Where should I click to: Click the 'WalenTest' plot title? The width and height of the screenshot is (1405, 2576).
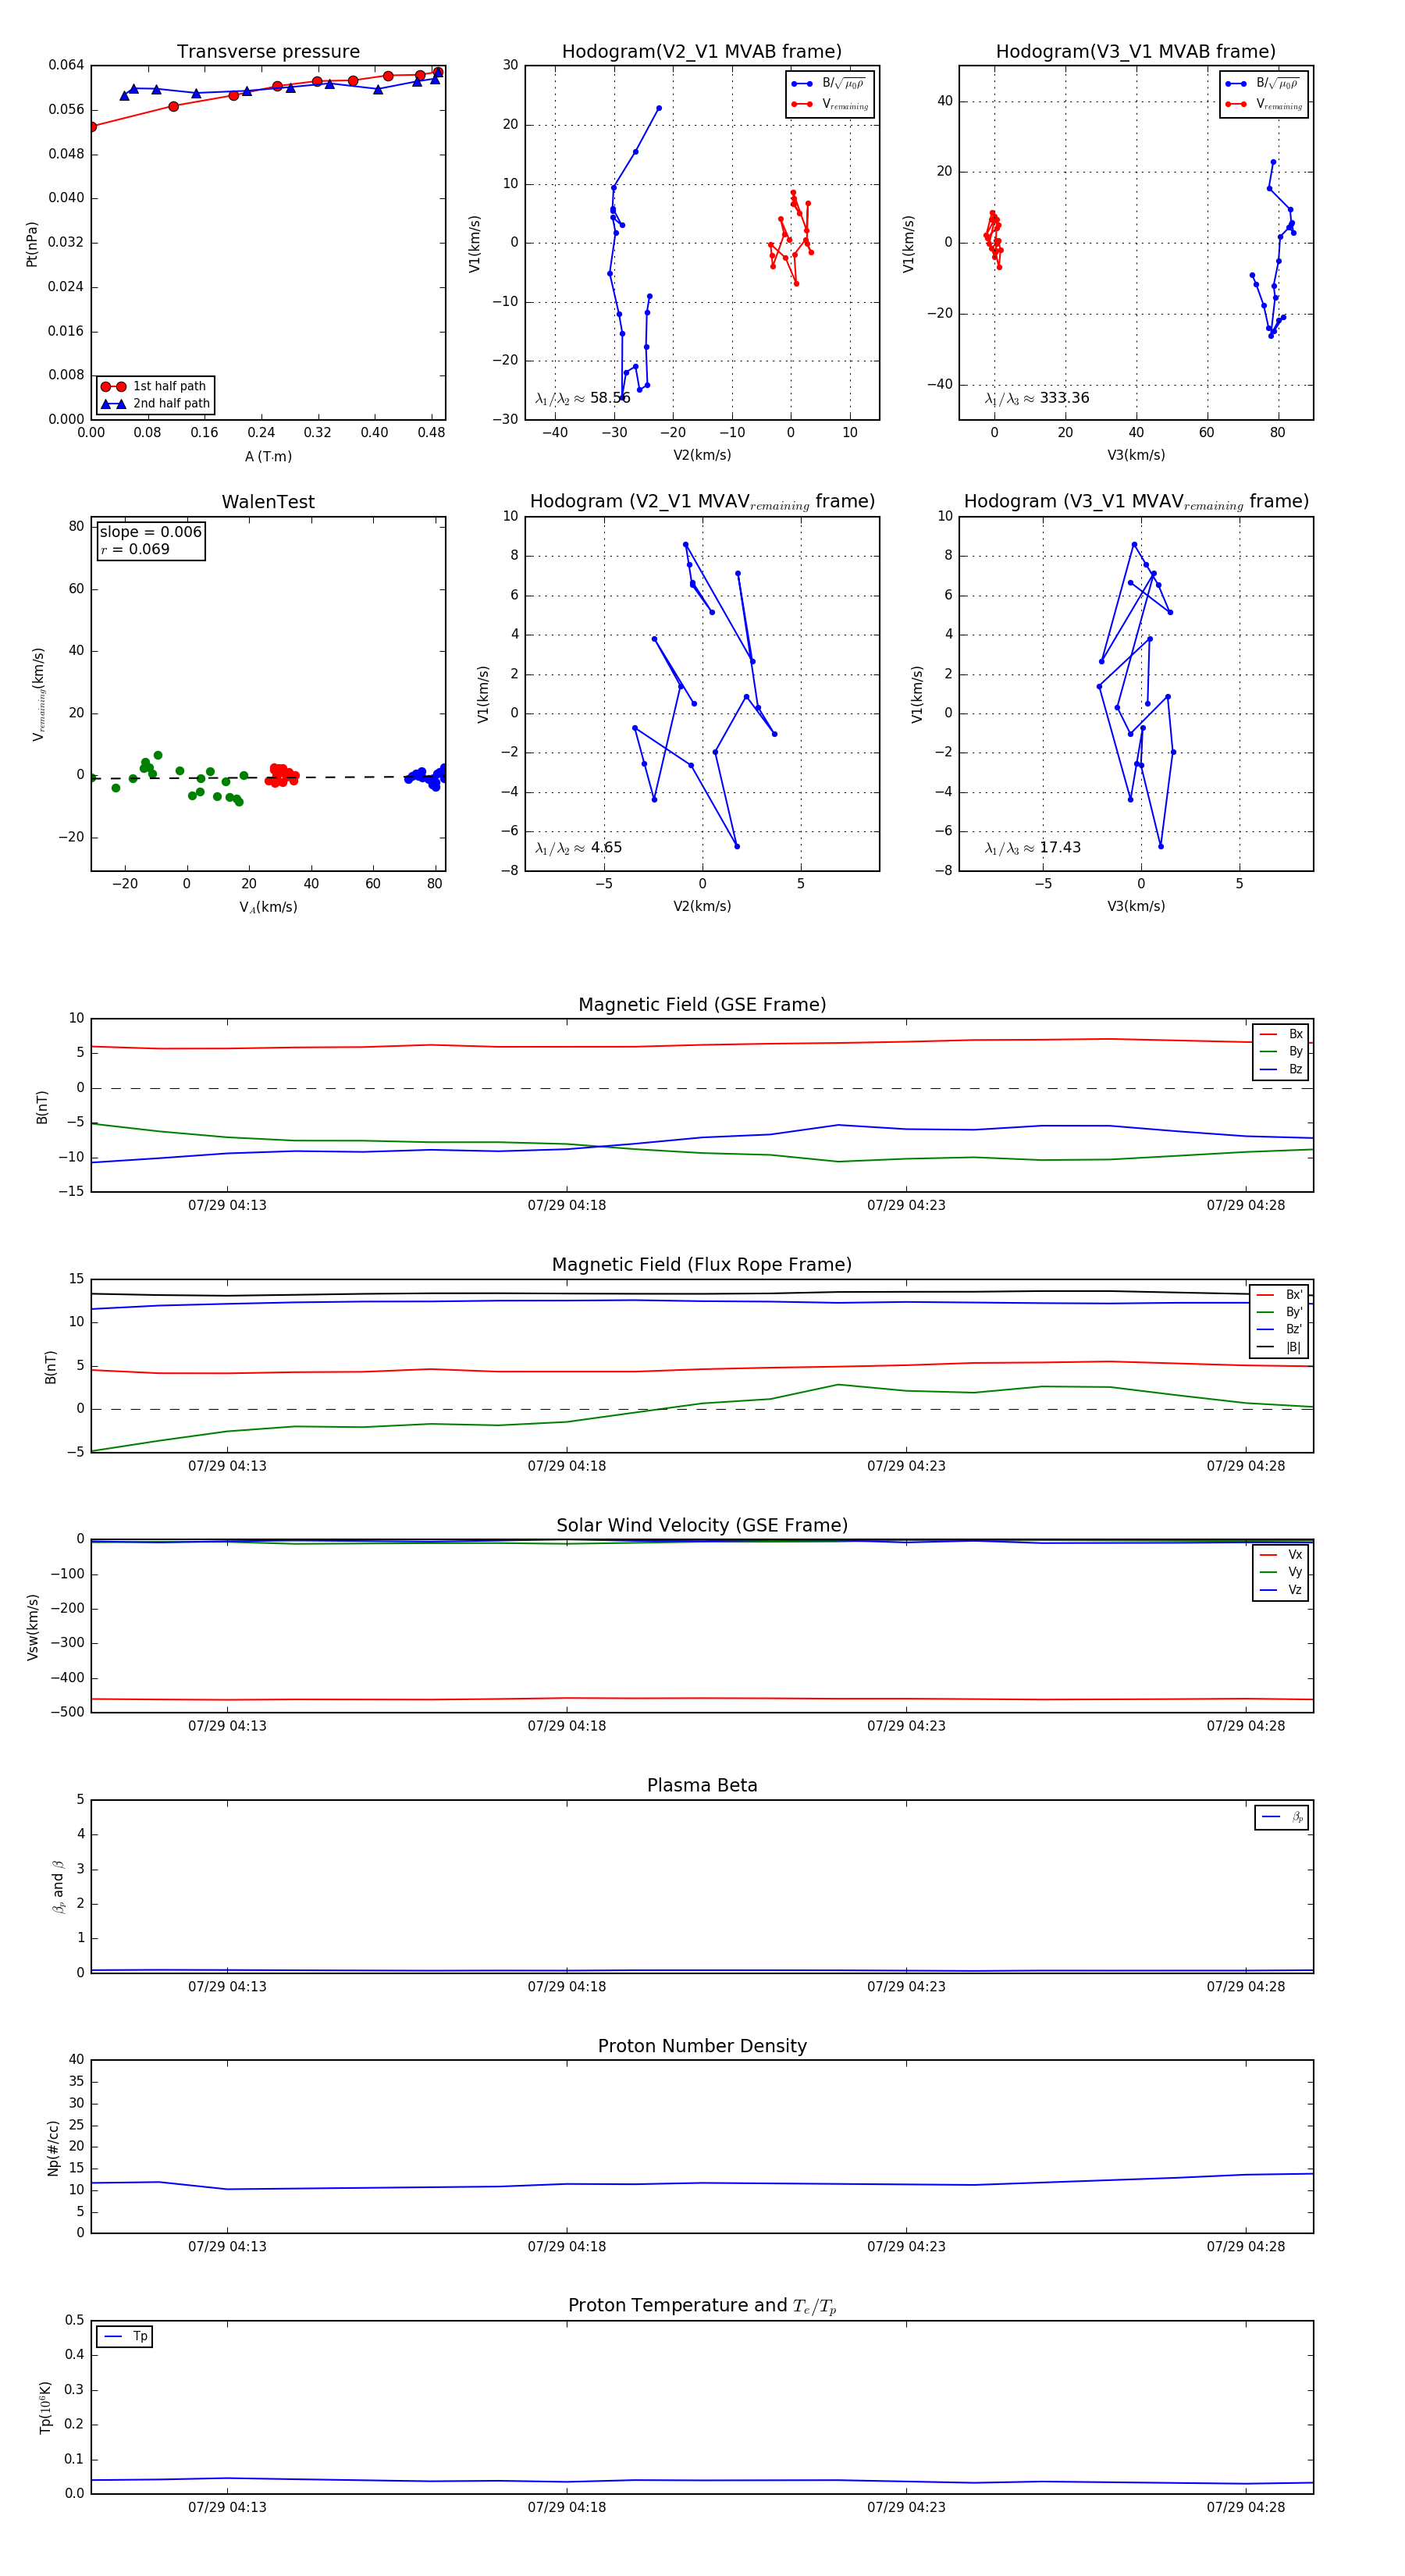(268, 502)
